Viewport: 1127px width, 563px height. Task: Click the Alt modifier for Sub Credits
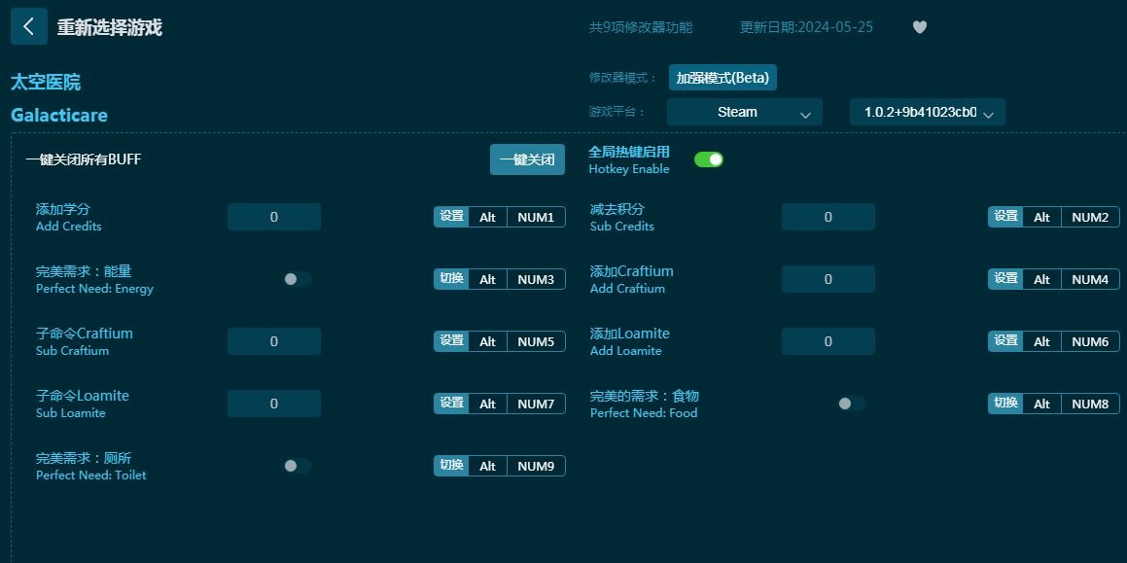pos(1042,217)
